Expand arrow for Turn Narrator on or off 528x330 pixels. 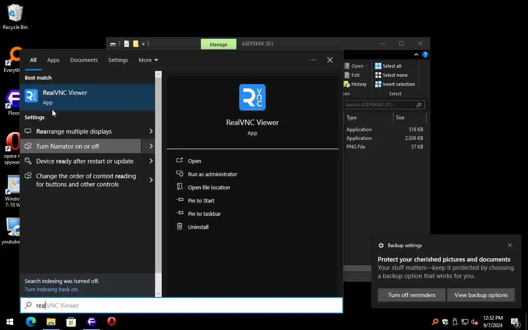point(151,146)
